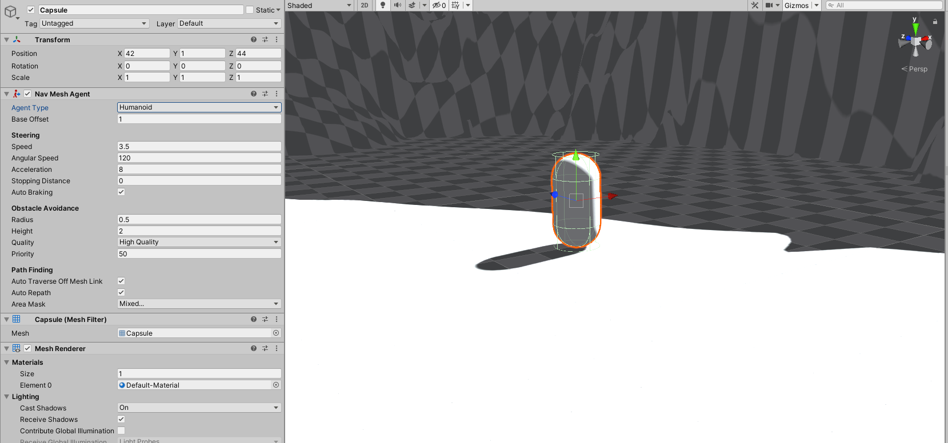
Task: Toggle scene effects (skybox/fog) icon
Action: click(412, 5)
